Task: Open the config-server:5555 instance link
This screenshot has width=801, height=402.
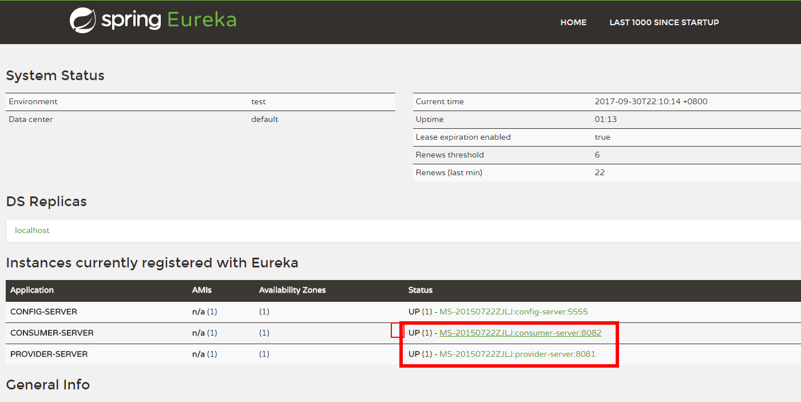Action: [513, 312]
